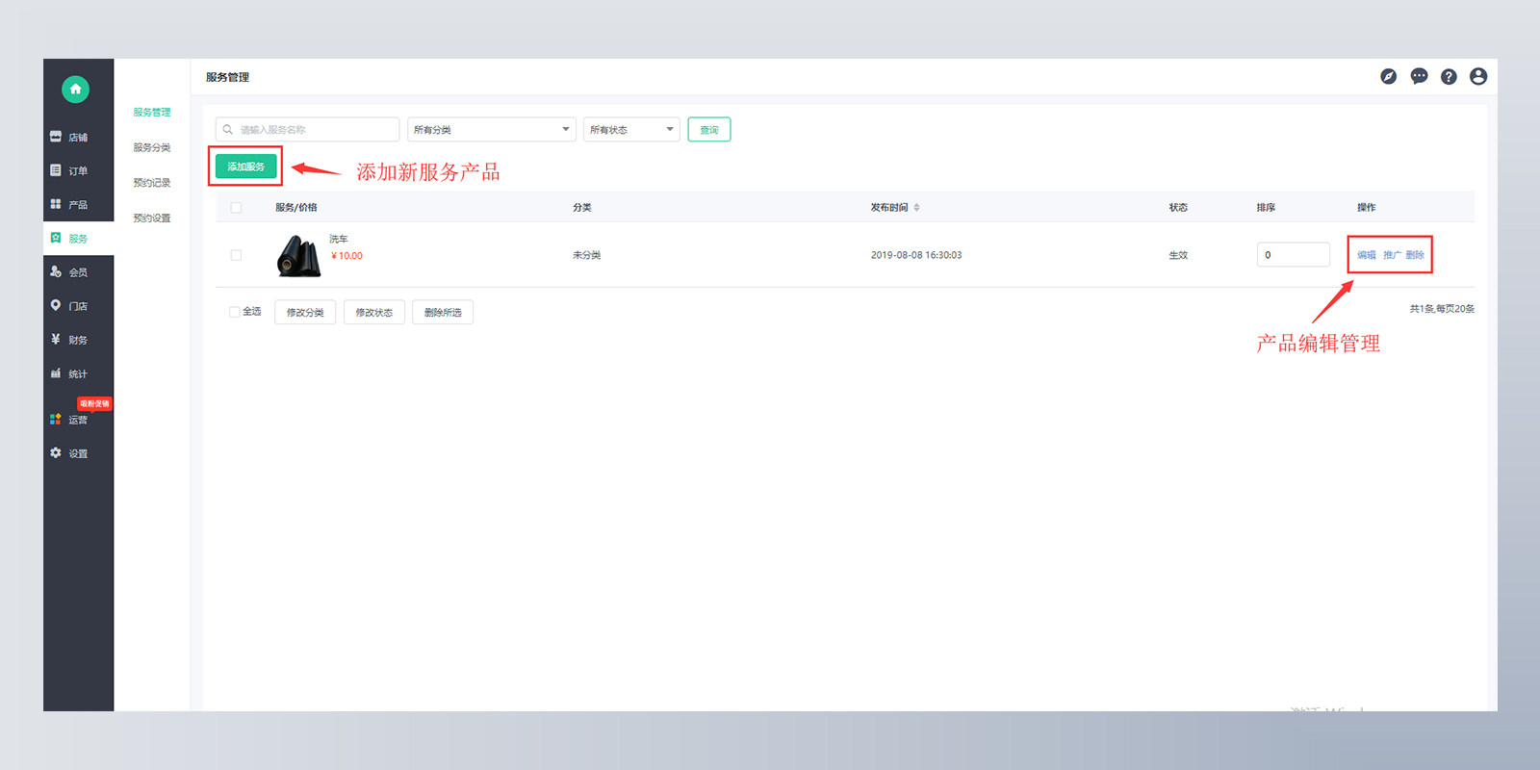
Task: Click the question mark help icon
Action: coord(1449,77)
